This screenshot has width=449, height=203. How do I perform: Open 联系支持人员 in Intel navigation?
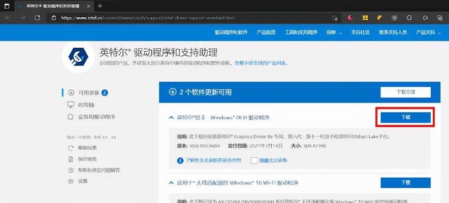click(393, 32)
